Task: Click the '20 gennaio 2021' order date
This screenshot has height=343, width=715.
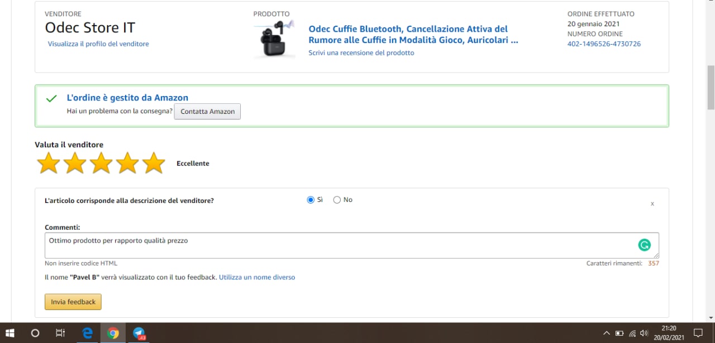Action: pos(593,24)
